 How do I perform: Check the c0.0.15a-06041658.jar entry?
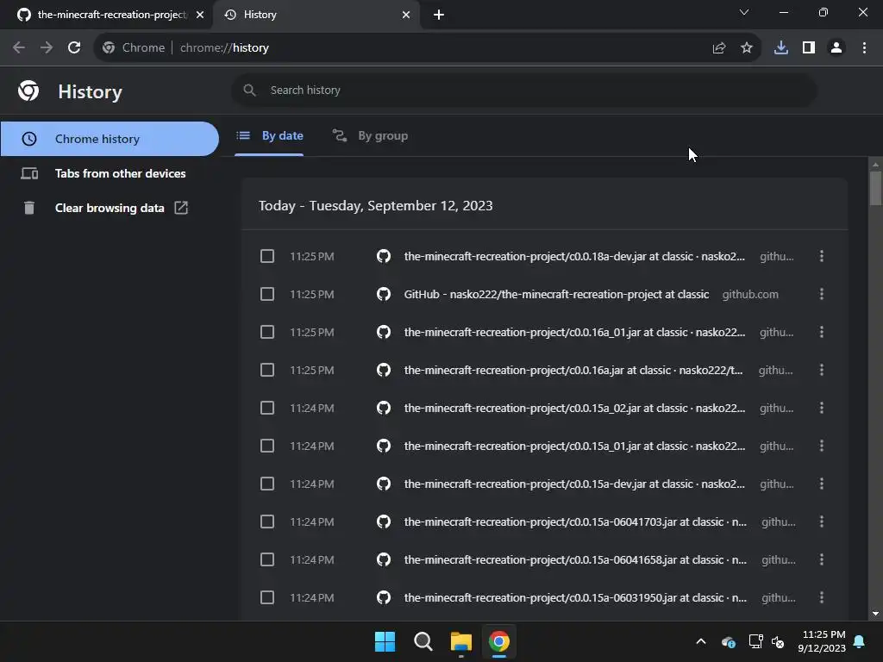267,559
